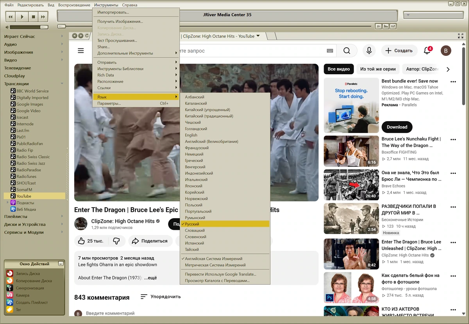The width and height of the screenshot is (469, 324).
Task: Open YouTube notifications bell
Action: 427,50
